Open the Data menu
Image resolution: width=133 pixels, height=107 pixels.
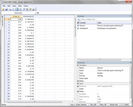tap(20, 6)
